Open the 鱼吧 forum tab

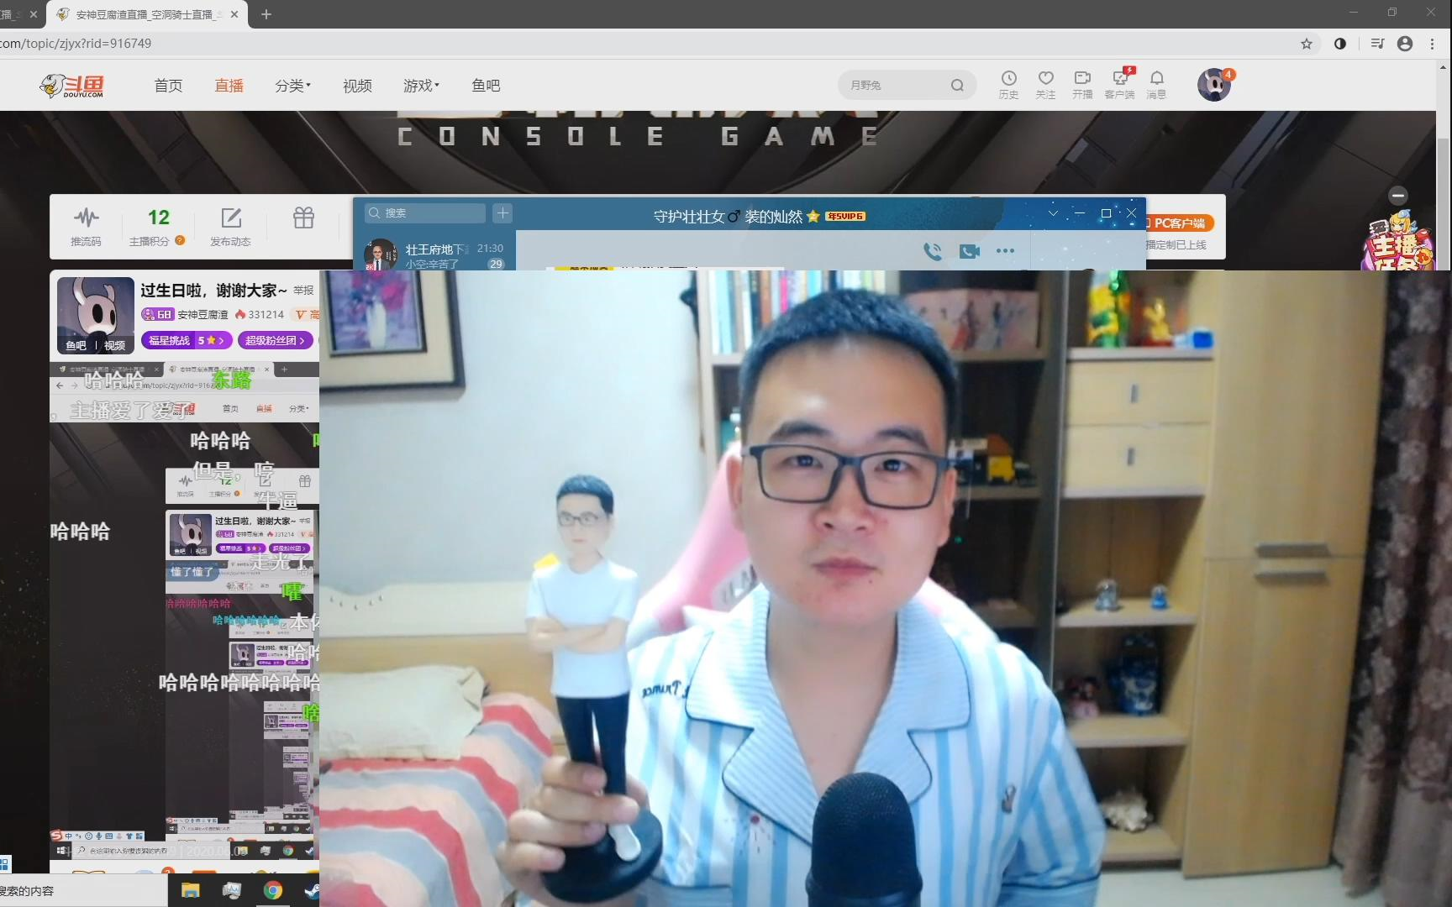click(486, 86)
